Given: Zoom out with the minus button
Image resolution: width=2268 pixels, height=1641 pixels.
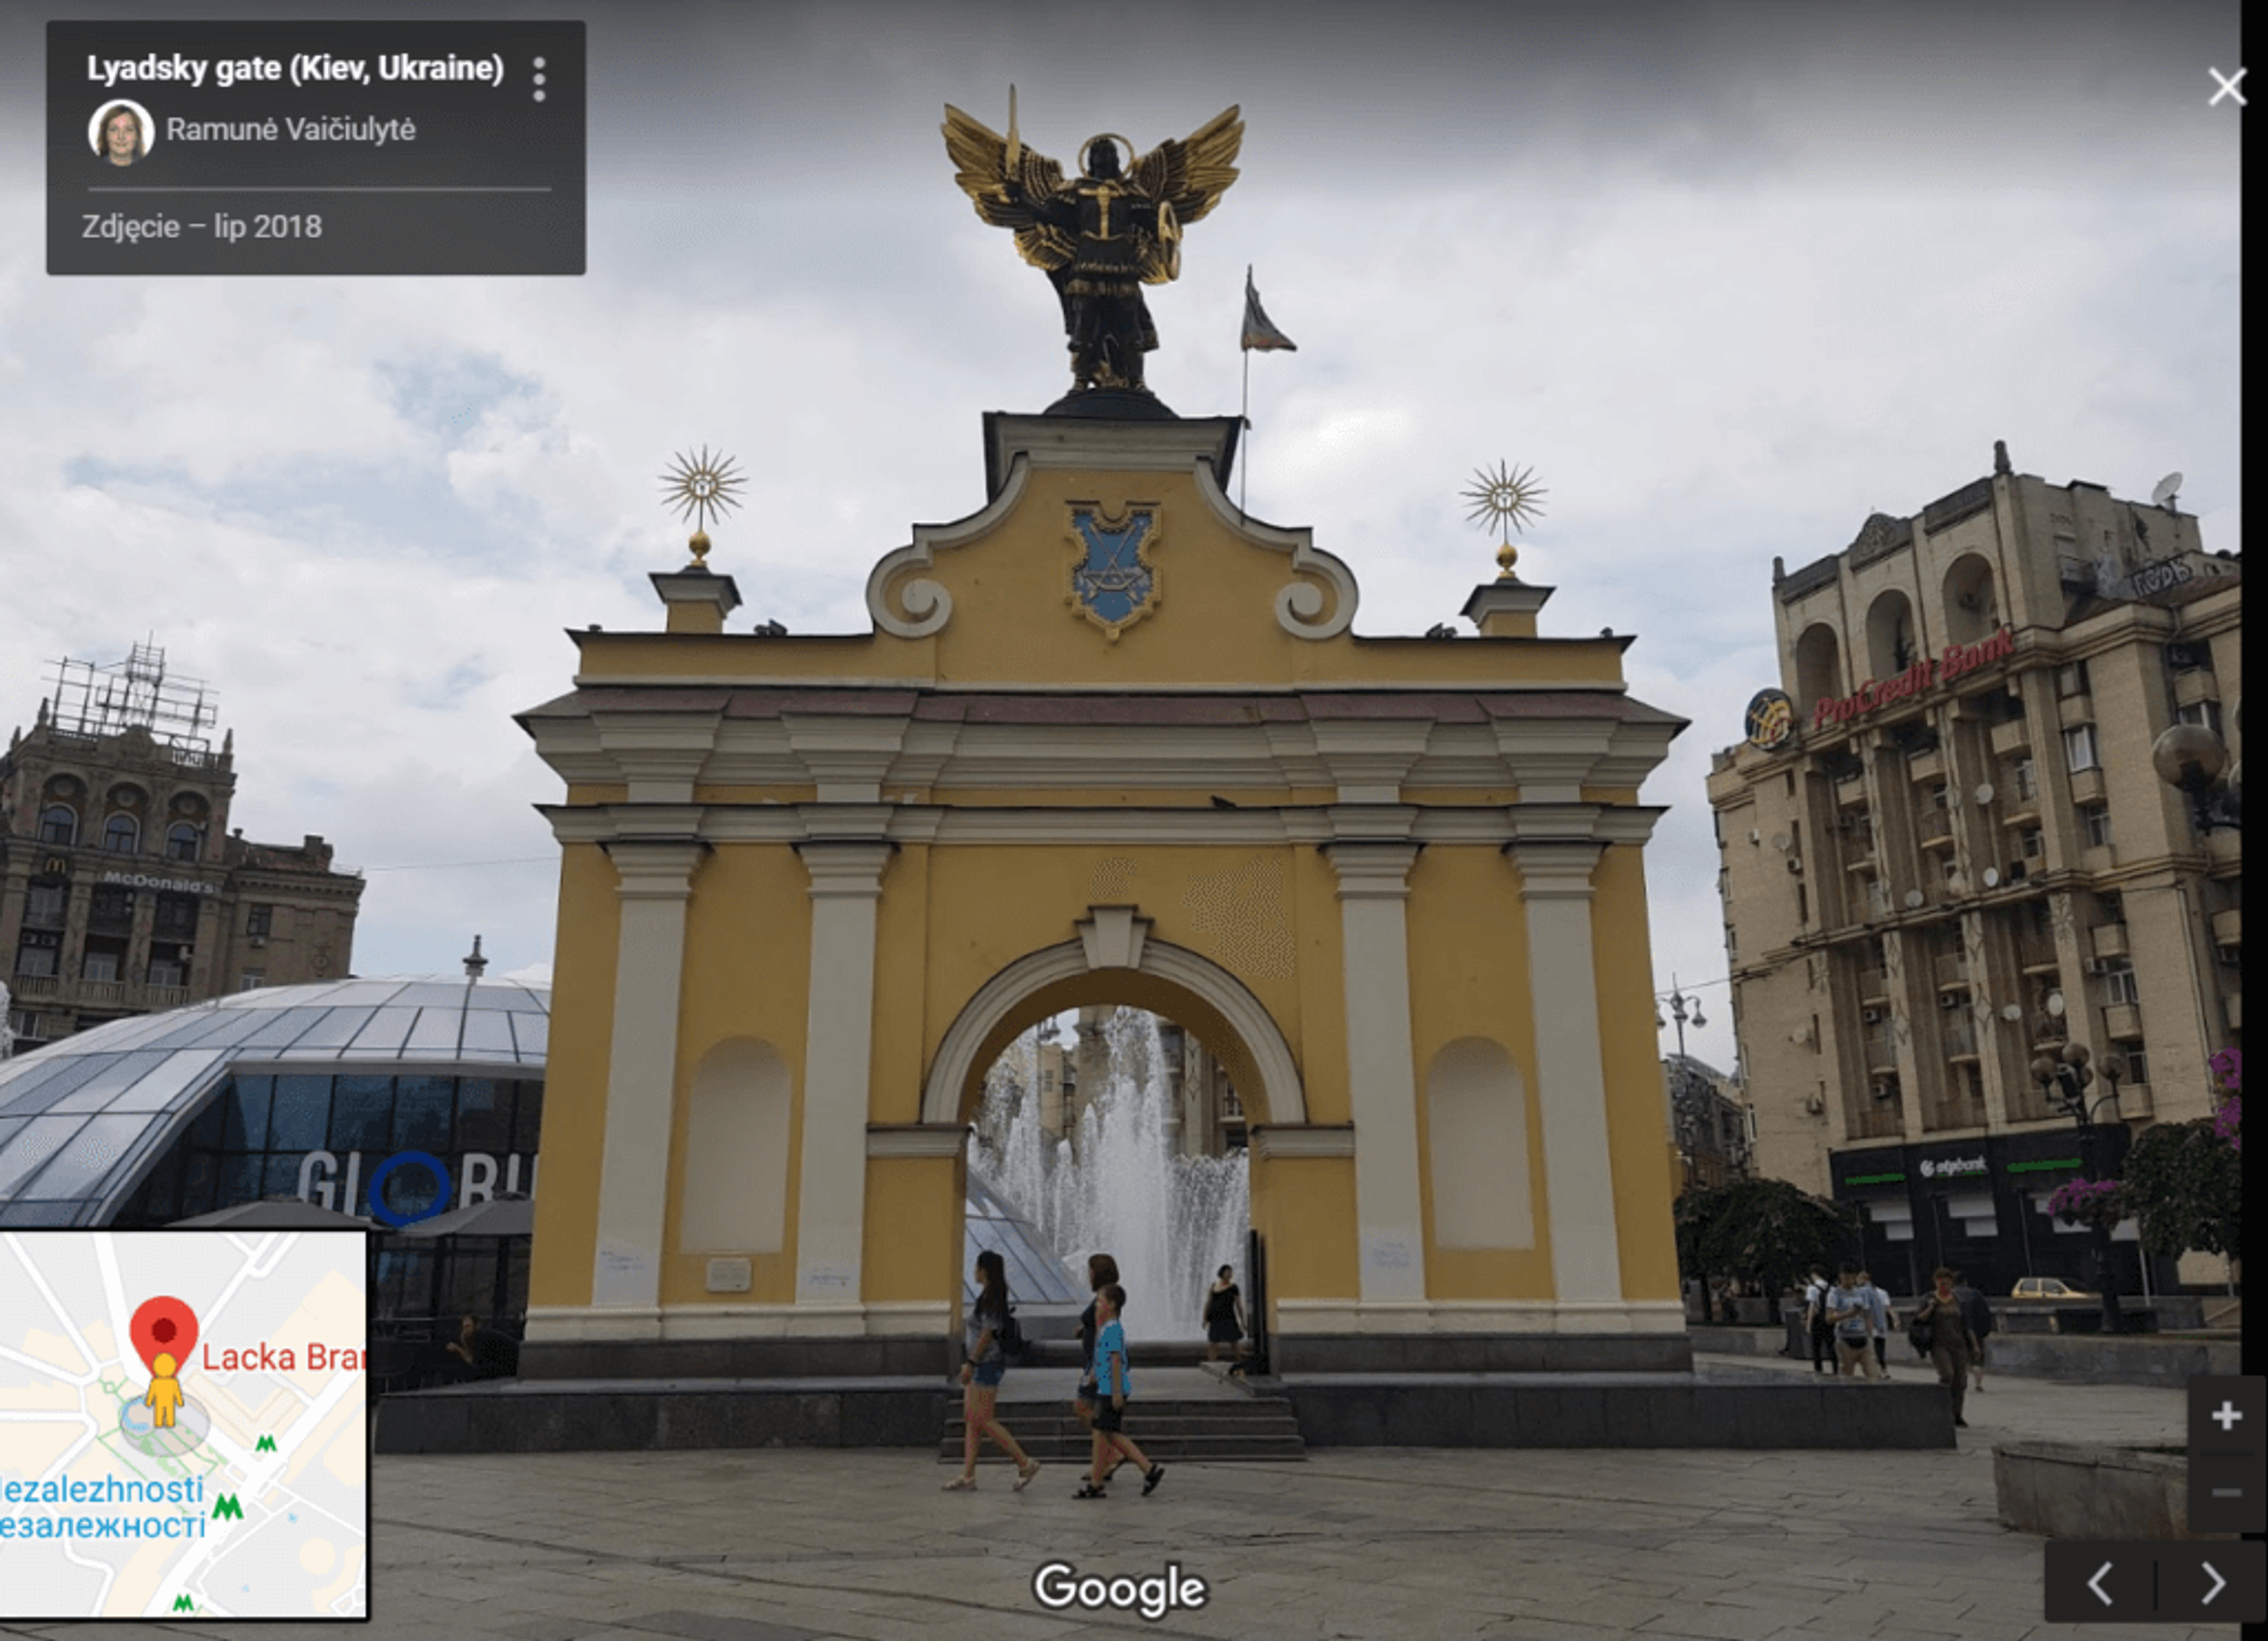Looking at the screenshot, I should coord(2226,1493).
